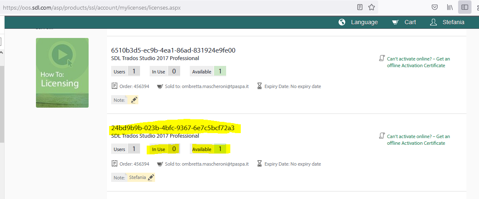This screenshot has height=199, width=479.
Task: Click the shopping Cart icon
Action: (395, 22)
